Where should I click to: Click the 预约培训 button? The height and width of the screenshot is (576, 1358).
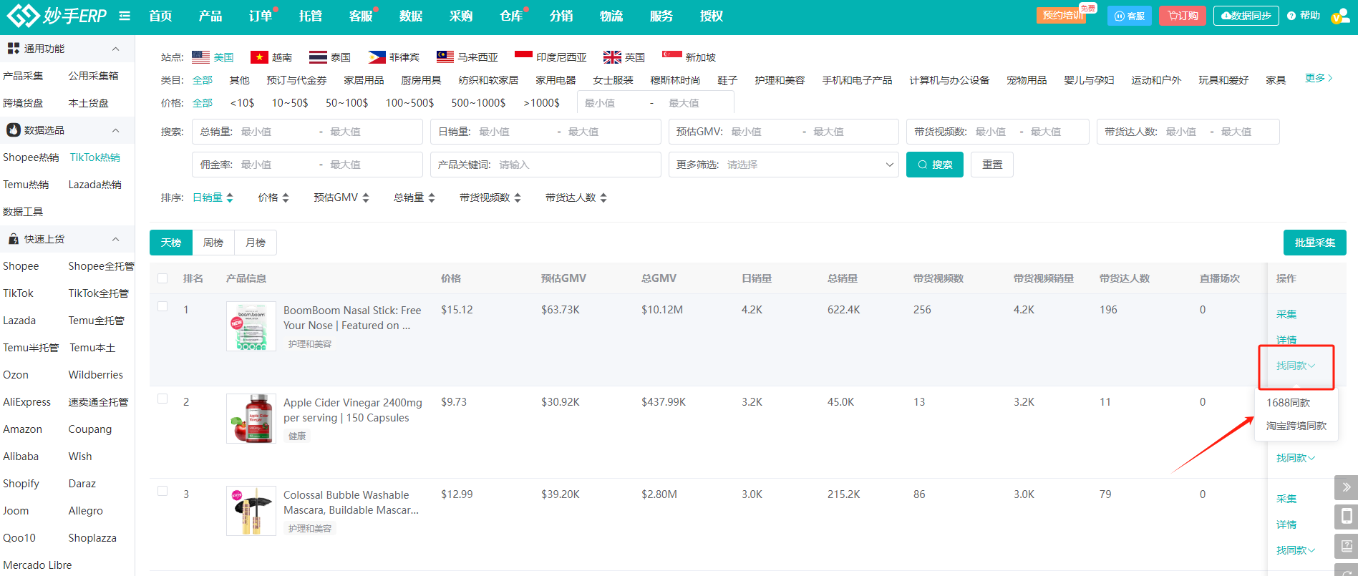click(x=1062, y=16)
